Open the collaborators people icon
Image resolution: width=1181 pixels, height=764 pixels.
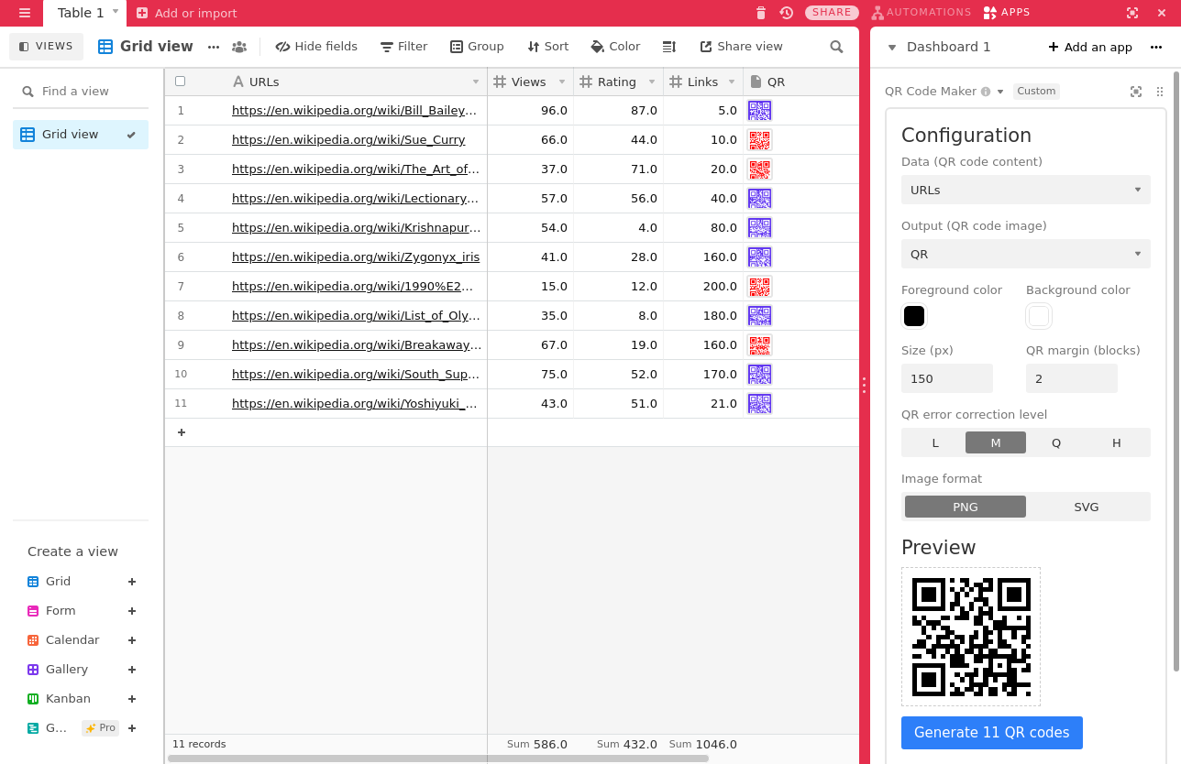point(239,47)
